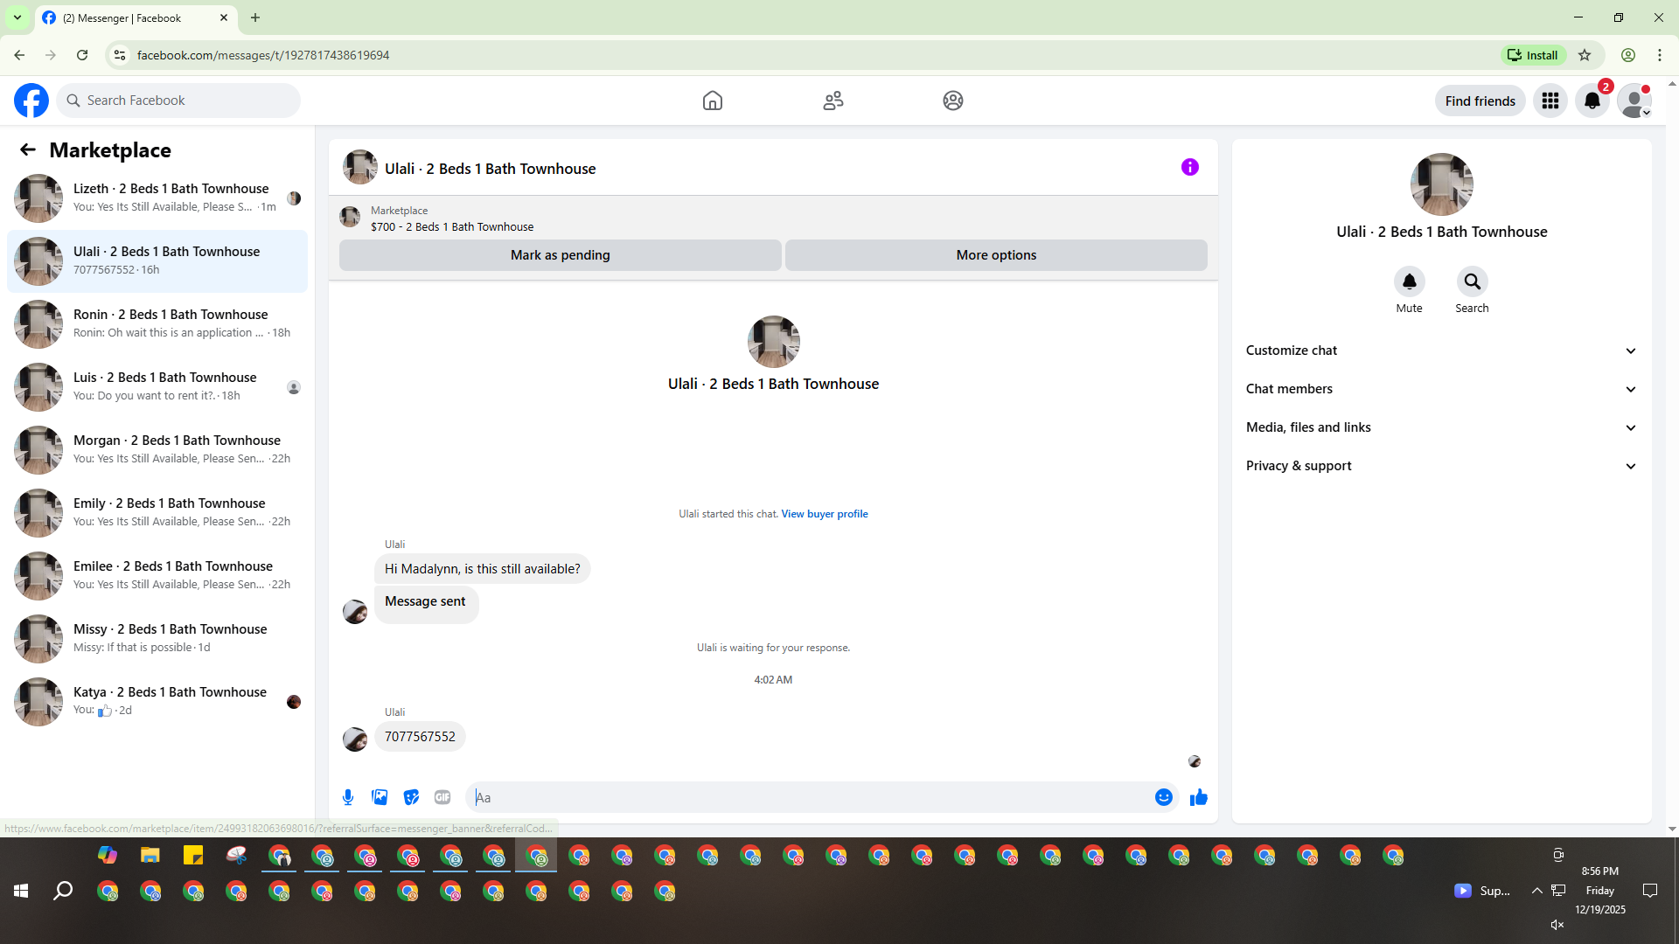Open the notifications bell
The width and height of the screenshot is (1679, 944).
1592,101
